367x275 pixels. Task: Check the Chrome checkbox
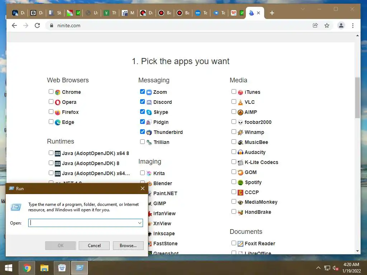51,91
